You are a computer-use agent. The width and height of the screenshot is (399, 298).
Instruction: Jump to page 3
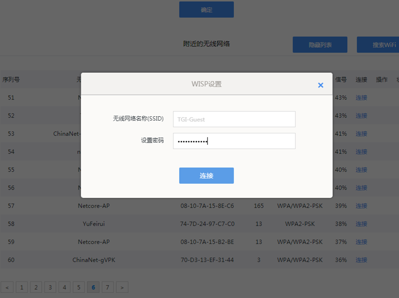point(50,287)
